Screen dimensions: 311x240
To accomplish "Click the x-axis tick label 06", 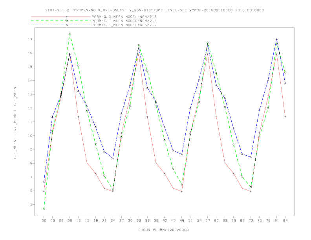I will (x=61, y=220).
